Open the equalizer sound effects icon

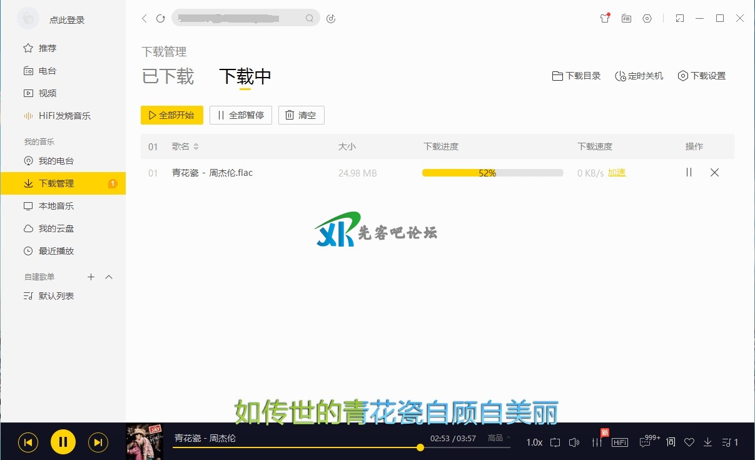coord(597,442)
